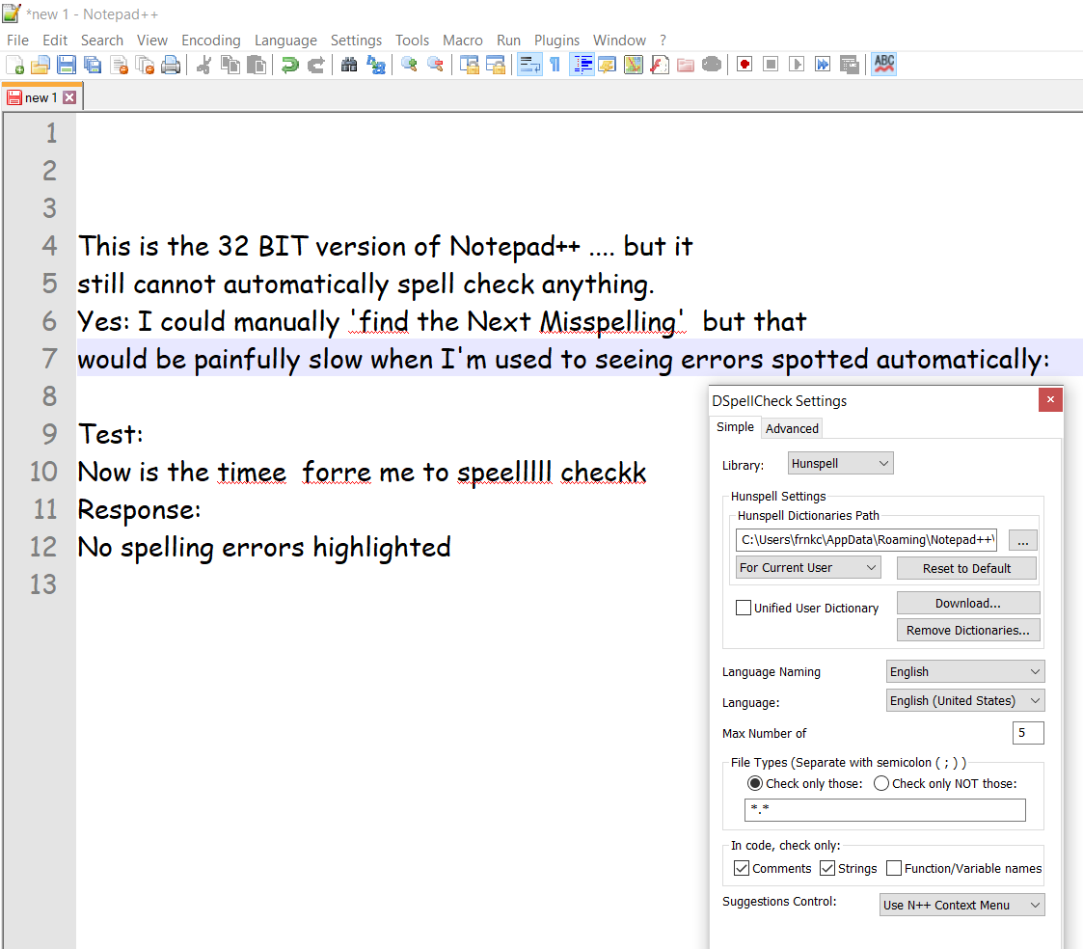Open the Settings menu
The image size is (1083, 949).
click(x=357, y=41)
